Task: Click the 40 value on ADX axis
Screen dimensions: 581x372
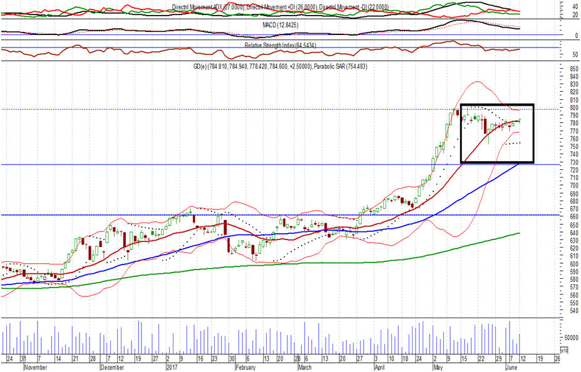Action: (575, 7)
